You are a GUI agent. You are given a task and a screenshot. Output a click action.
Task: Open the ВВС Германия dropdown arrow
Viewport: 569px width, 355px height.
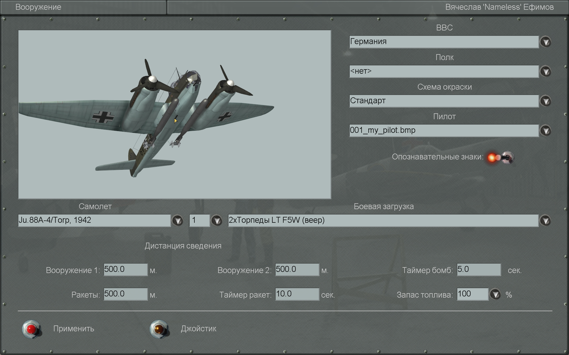(546, 42)
